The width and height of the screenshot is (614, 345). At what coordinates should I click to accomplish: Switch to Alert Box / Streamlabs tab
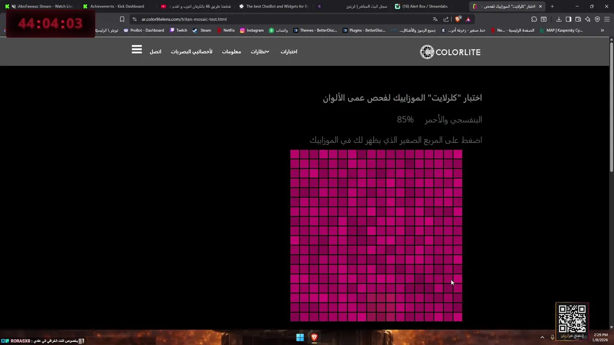(429, 6)
